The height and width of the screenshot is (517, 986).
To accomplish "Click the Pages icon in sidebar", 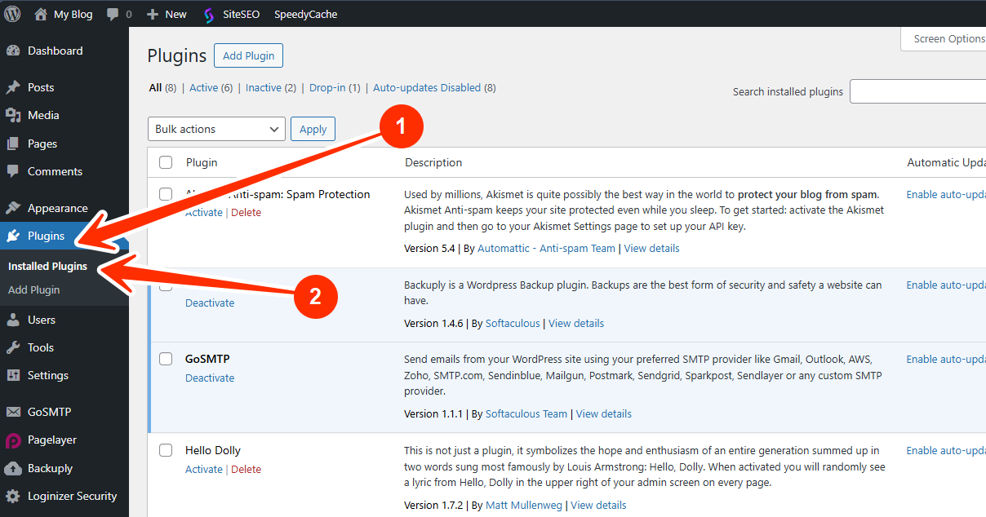I will pos(13,144).
